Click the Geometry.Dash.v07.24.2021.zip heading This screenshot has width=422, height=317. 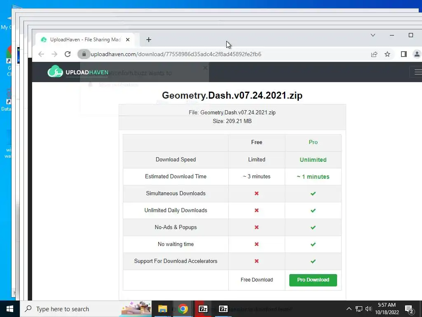tap(232, 95)
